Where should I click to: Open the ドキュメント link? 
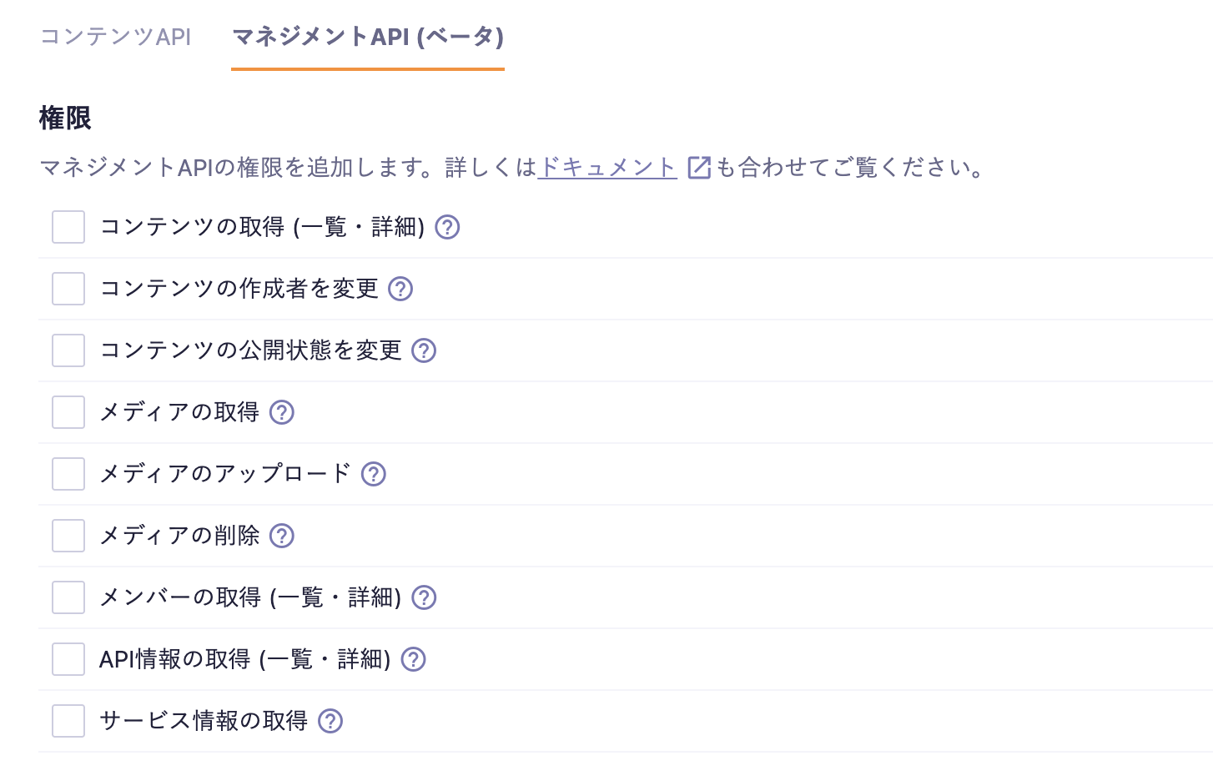tap(607, 168)
